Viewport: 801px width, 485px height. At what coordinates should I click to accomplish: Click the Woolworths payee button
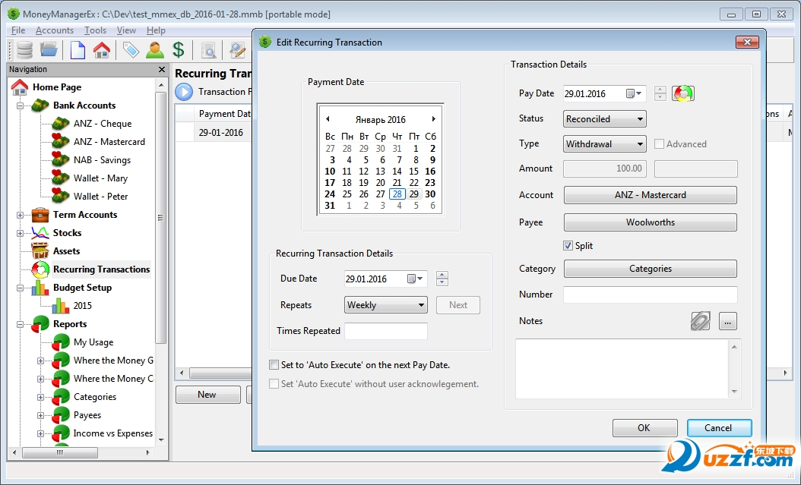[651, 222]
